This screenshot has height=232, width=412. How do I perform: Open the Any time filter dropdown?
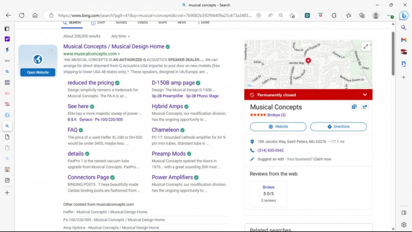pyautogui.click(x=120, y=36)
